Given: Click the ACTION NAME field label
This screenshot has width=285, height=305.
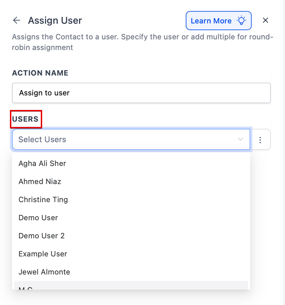Looking at the screenshot, I should pyautogui.click(x=40, y=73).
